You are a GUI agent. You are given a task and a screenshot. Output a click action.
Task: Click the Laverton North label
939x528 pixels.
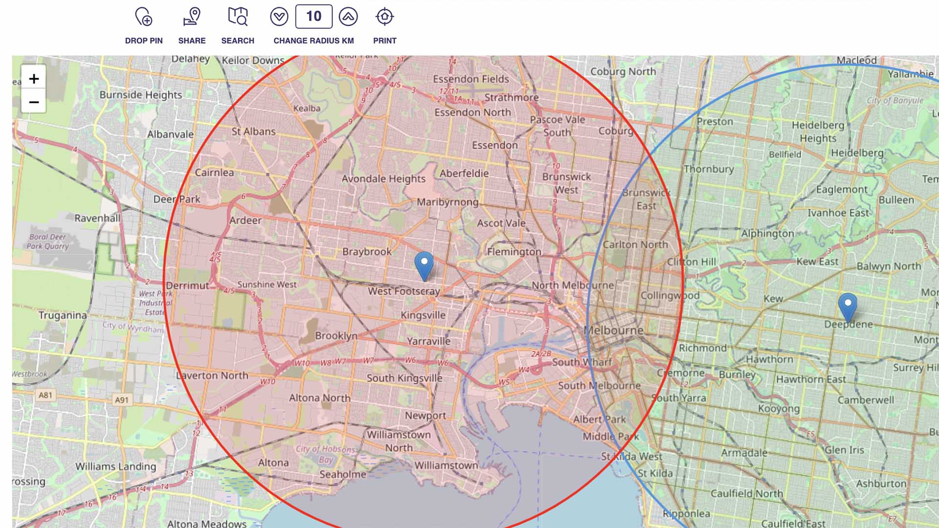pos(212,376)
